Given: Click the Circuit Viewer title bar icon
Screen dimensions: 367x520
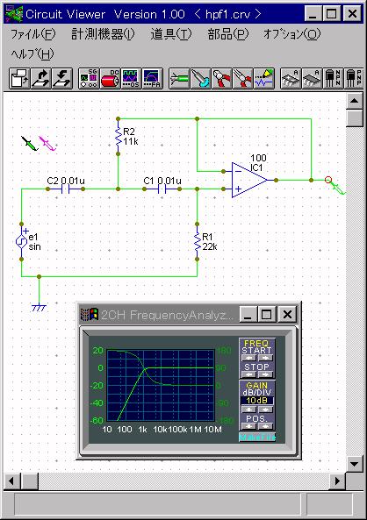Looking at the screenshot, I should pos(14,14).
